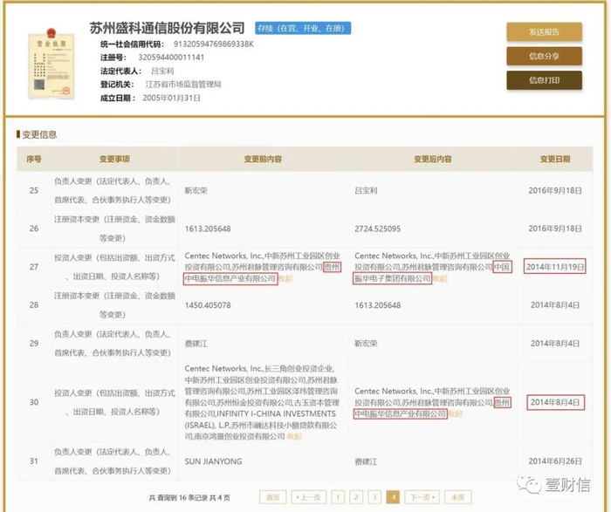Click the company name 苏州盛科通信股份有限公司
The height and width of the screenshot is (512, 611).
click(x=168, y=28)
